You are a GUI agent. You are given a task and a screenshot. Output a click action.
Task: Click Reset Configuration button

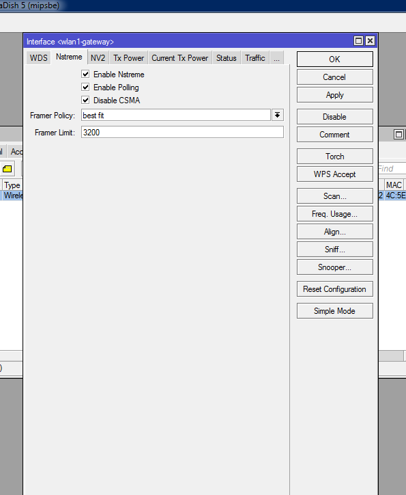coord(335,289)
